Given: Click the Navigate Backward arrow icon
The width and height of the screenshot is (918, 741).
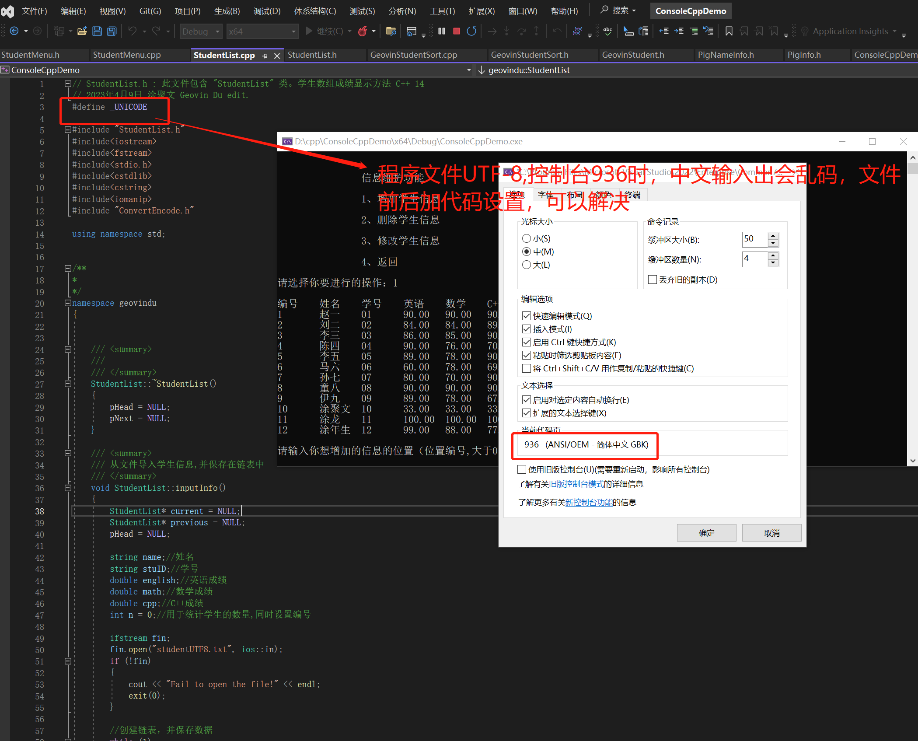Looking at the screenshot, I should [x=14, y=31].
